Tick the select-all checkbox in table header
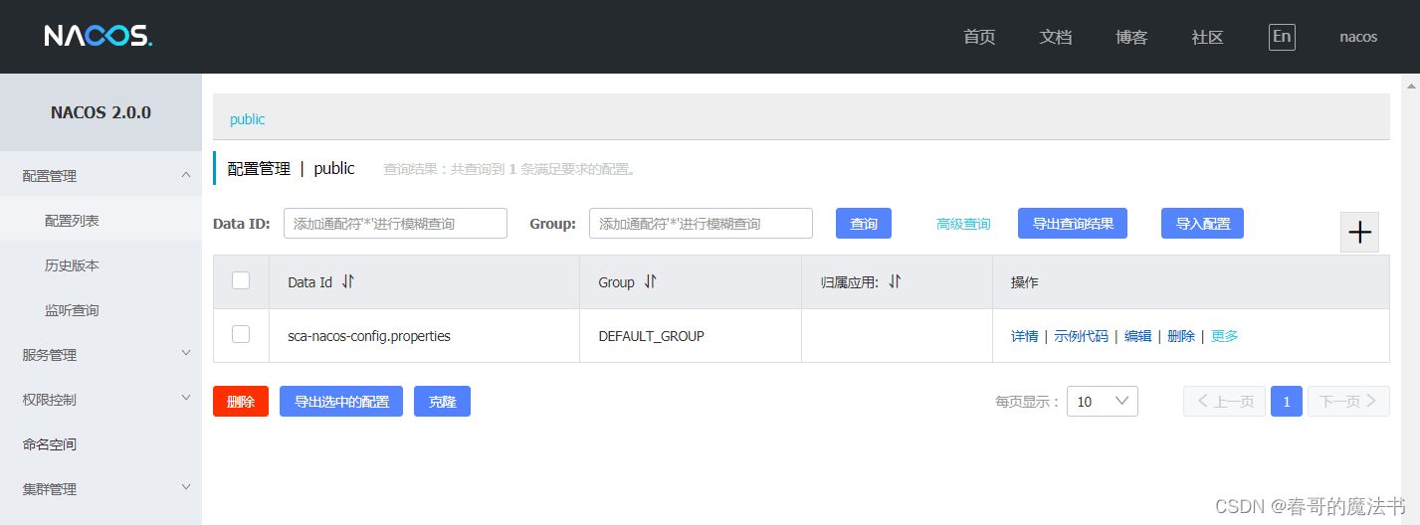 (x=241, y=281)
